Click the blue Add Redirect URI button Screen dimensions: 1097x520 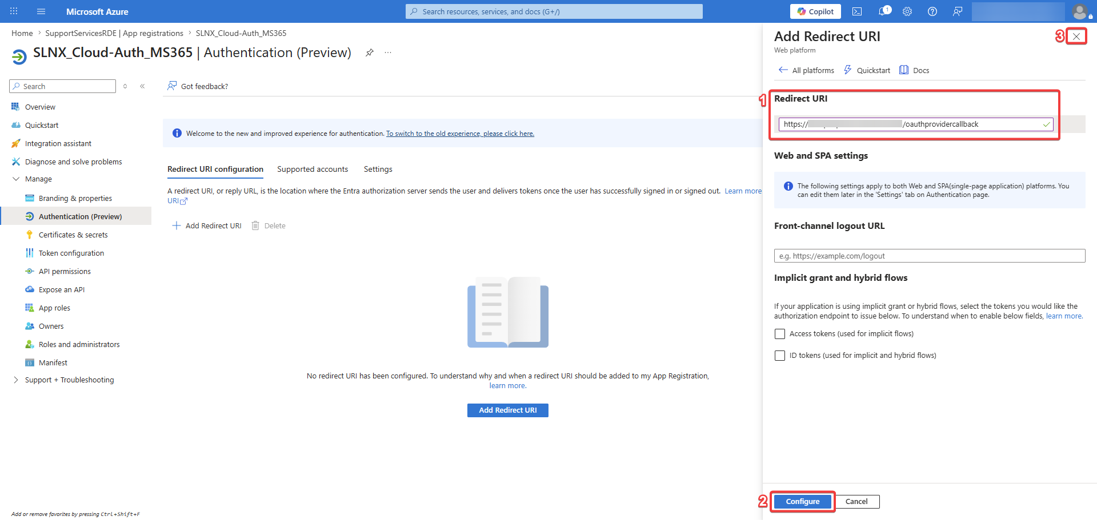coord(508,410)
